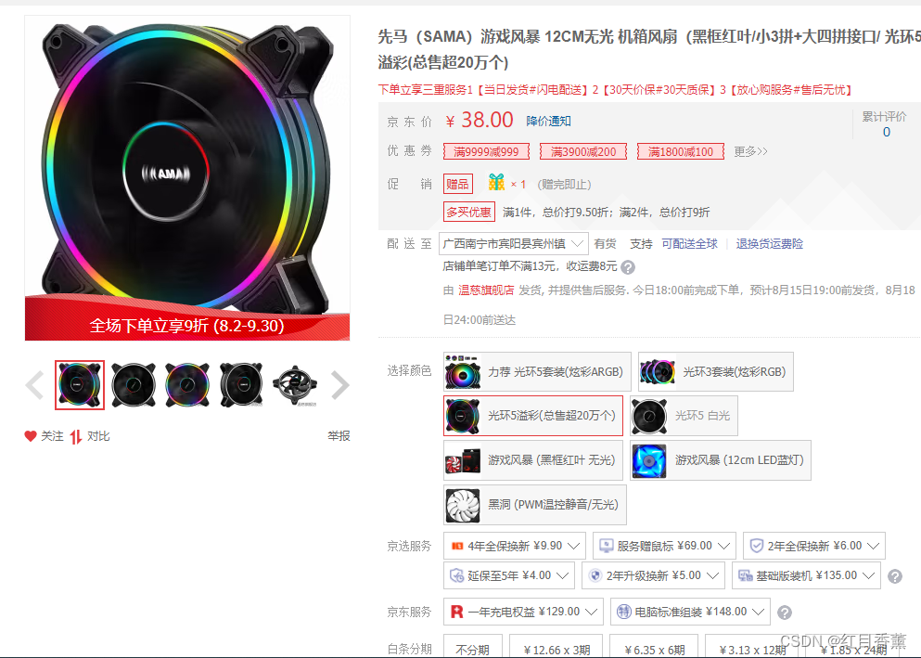
Task: Open the 温慈旗舰店 store link
Action: (x=486, y=290)
